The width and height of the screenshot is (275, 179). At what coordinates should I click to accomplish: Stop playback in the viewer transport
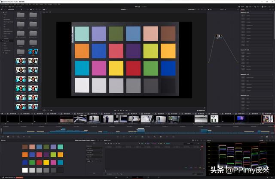point(121,110)
